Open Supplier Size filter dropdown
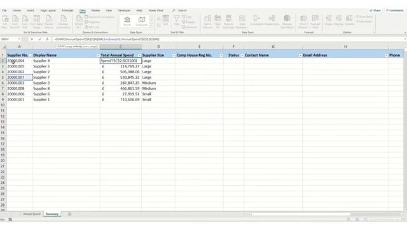407x229 pixels. 174,55
